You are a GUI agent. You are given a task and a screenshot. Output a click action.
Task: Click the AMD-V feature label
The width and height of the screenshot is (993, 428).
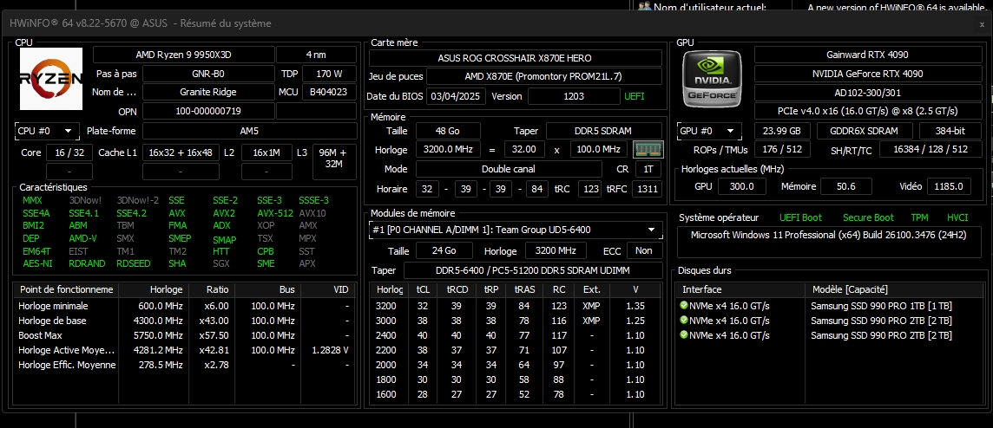pos(83,238)
